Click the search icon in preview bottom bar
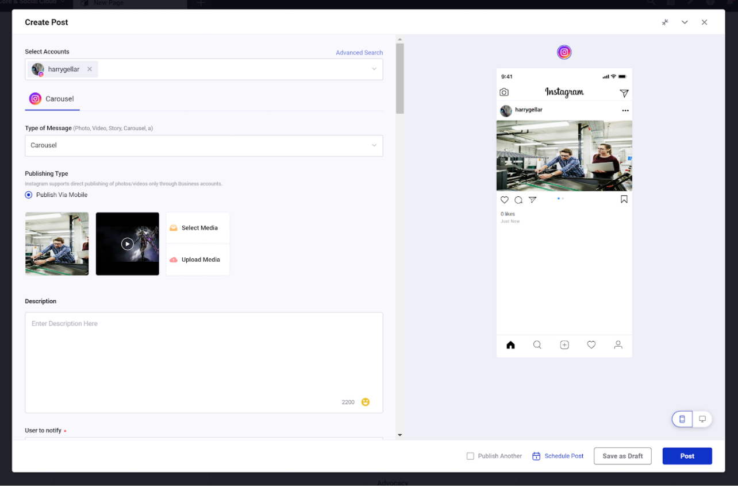The height and width of the screenshot is (488, 738). [x=537, y=345]
